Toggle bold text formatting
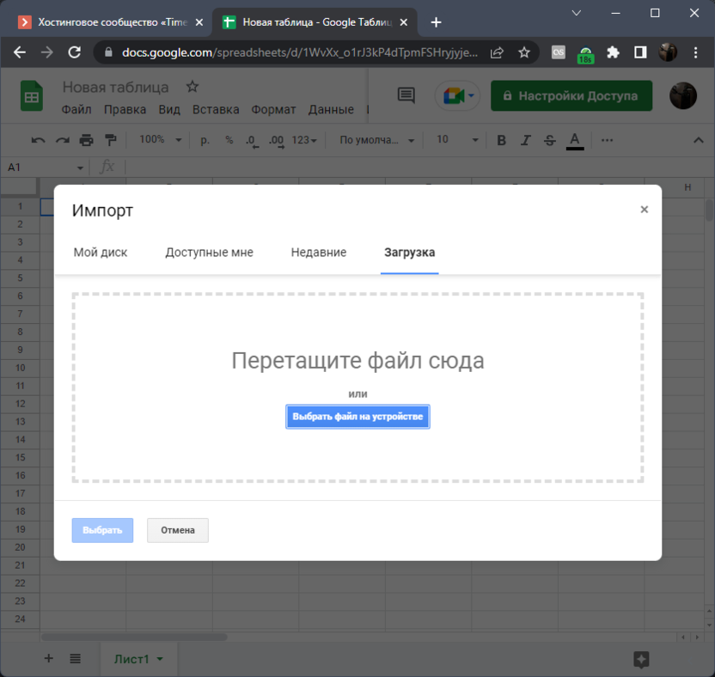715x677 pixels. (x=502, y=140)
